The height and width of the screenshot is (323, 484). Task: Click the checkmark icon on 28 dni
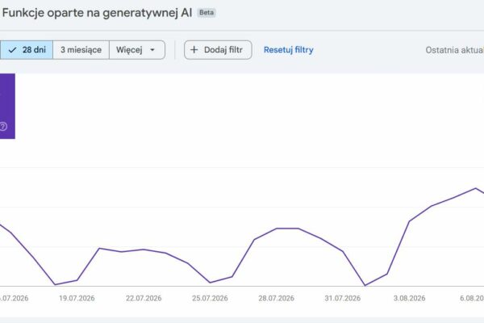pyautogui.click(x=12, y=50)
